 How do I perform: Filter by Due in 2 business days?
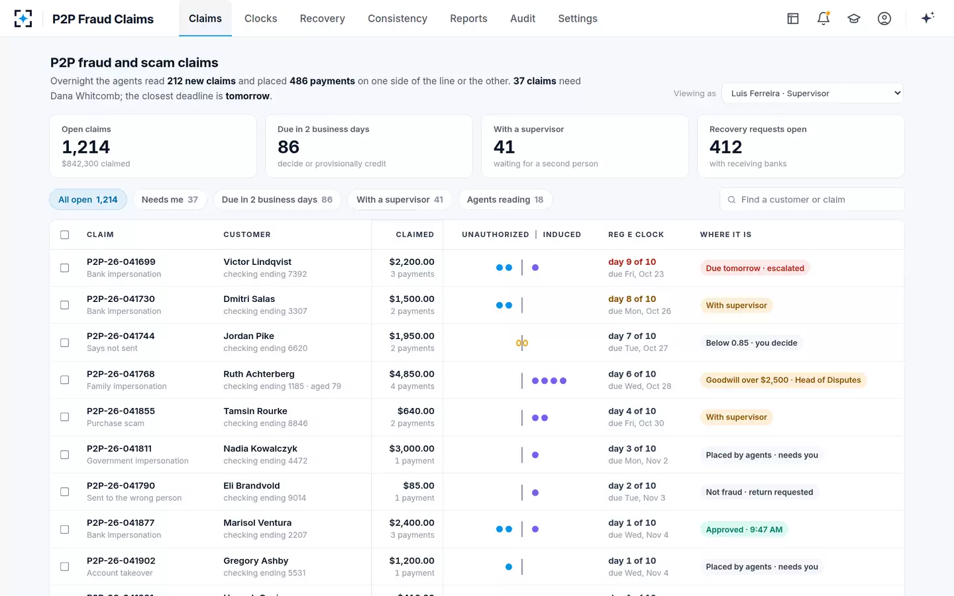point(277,199)
